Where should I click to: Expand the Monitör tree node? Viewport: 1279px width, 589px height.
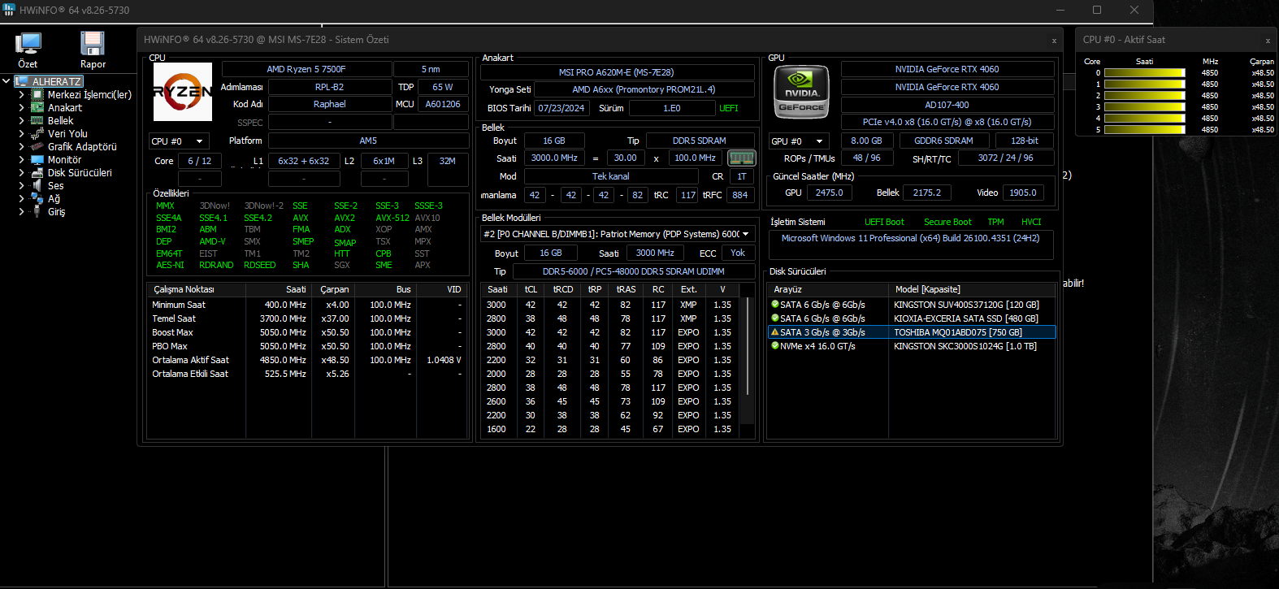point(22,159)
